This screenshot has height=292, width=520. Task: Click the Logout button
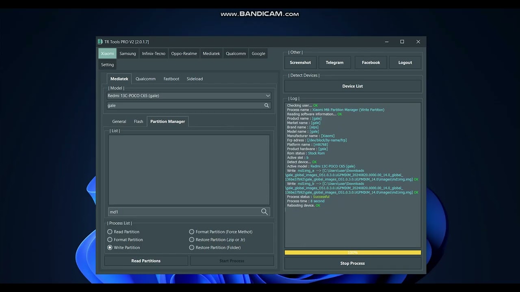(405, 62)
